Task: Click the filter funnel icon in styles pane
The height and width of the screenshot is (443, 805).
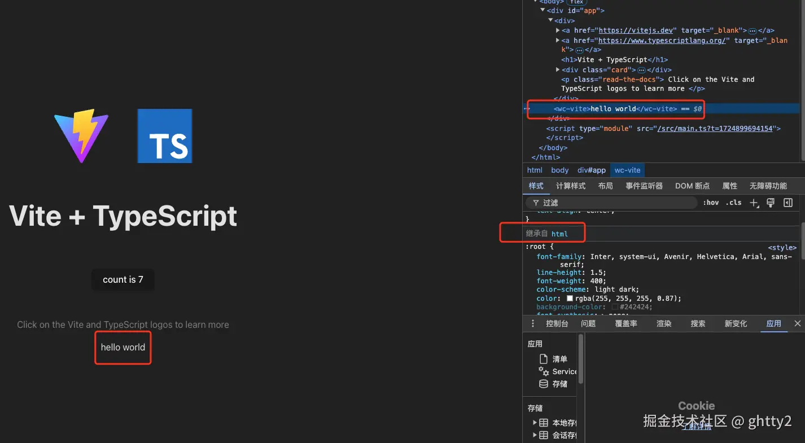Action: click(x=536, y=203)
